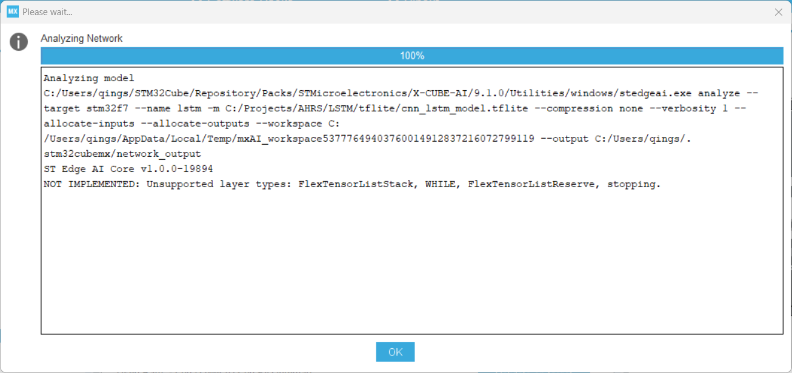Click the Please wait title bar text
The width and height of the screenshot is (792, 373).
coord(48,12)
